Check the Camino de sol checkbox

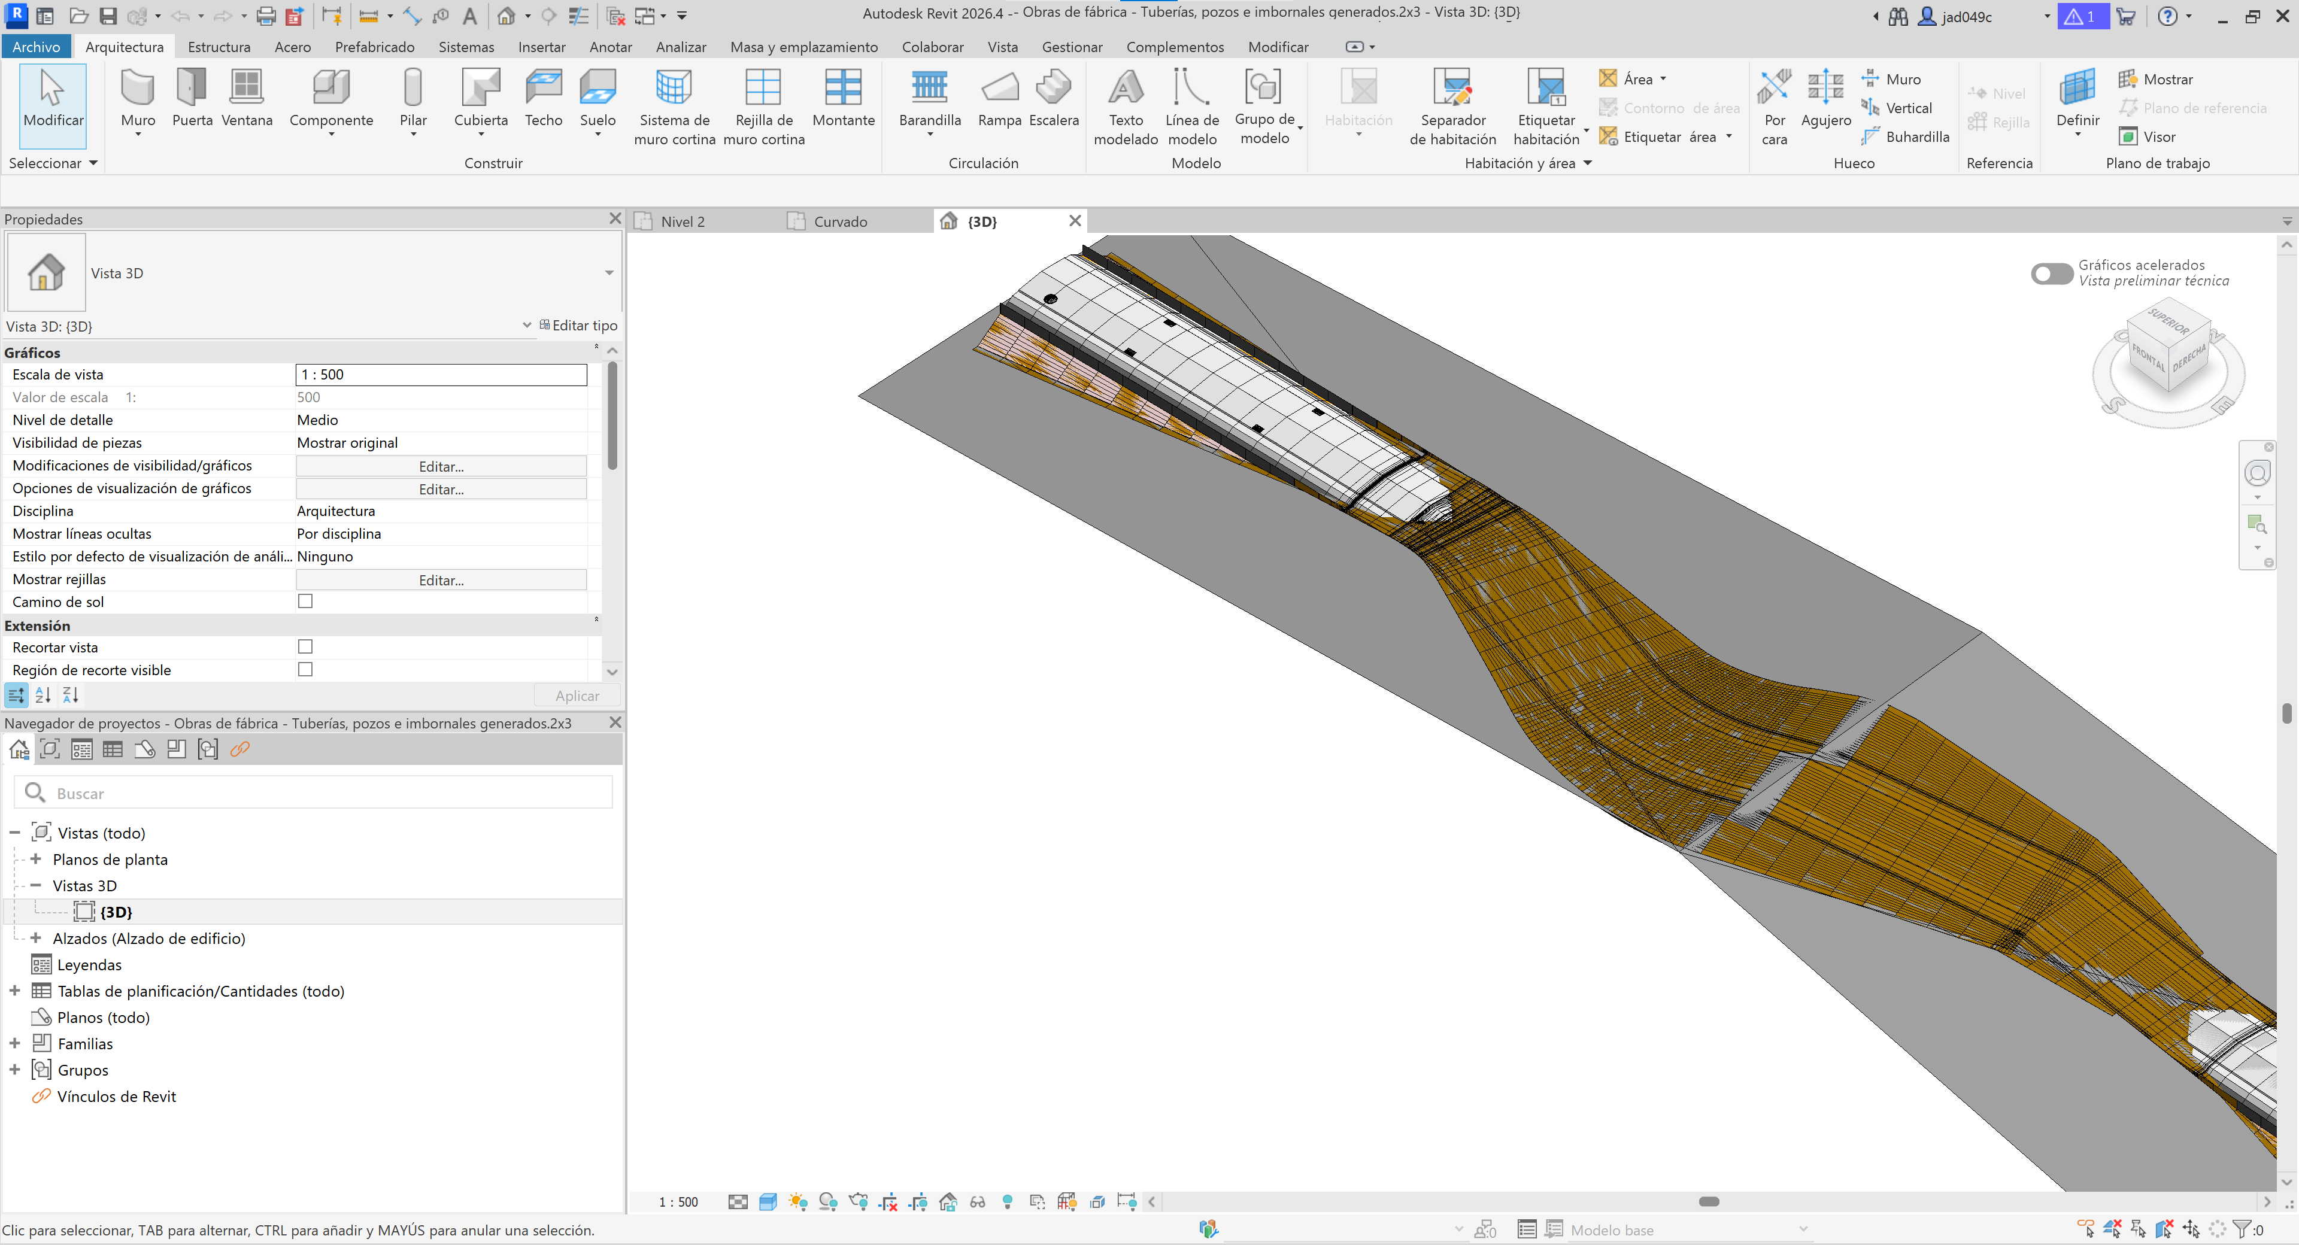click(x=306, y=602)
